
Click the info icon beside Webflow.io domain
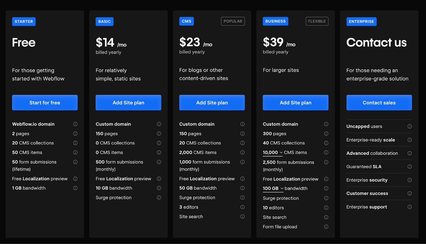(75, 124)
